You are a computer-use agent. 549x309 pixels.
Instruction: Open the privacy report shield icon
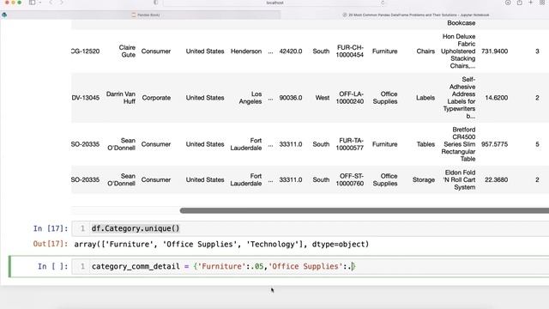156,3
